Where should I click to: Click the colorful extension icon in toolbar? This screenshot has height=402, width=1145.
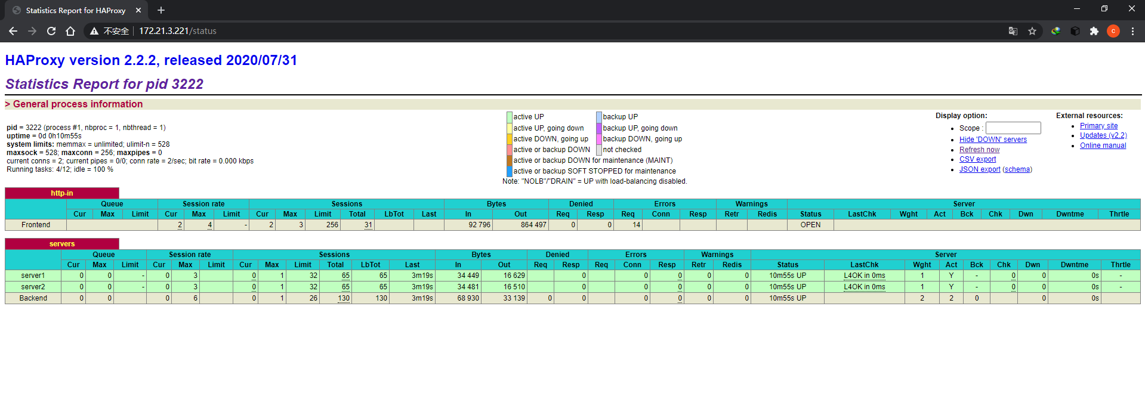pyautogui.click(x=1056, y=31)
